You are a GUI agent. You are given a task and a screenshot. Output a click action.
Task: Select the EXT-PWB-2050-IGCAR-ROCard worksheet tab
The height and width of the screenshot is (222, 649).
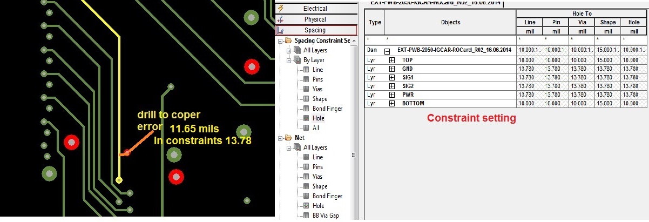(x=435, y=3)
